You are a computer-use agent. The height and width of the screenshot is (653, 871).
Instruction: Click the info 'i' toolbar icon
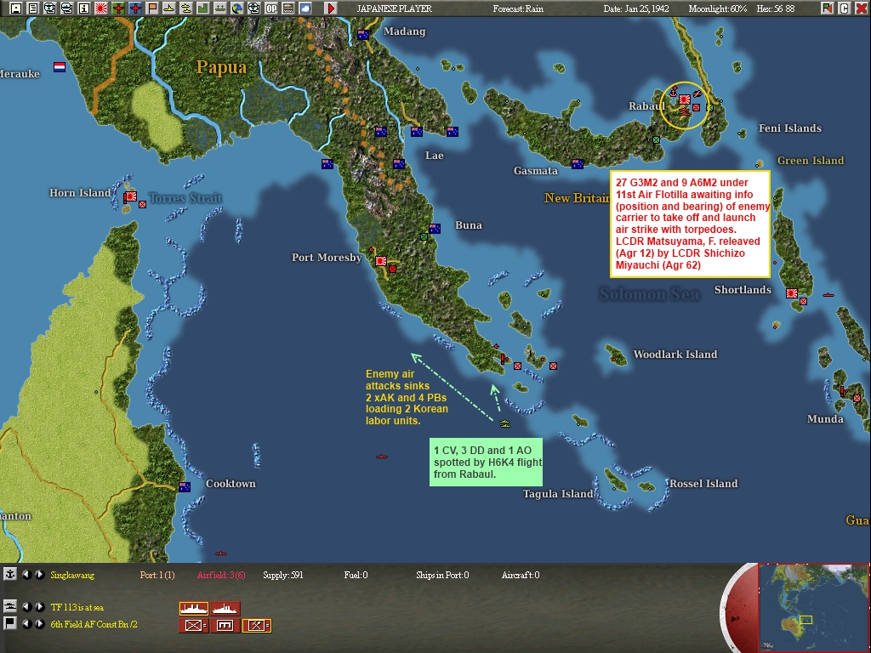(x=84, y=9)
